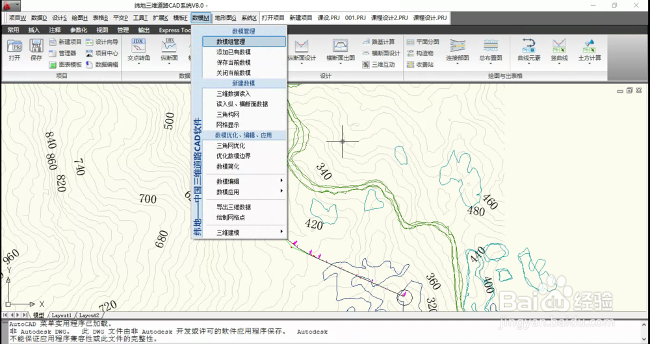This screenshot has height=344, width=650.
Task: Click inside the command line text area
Action: 325,332
